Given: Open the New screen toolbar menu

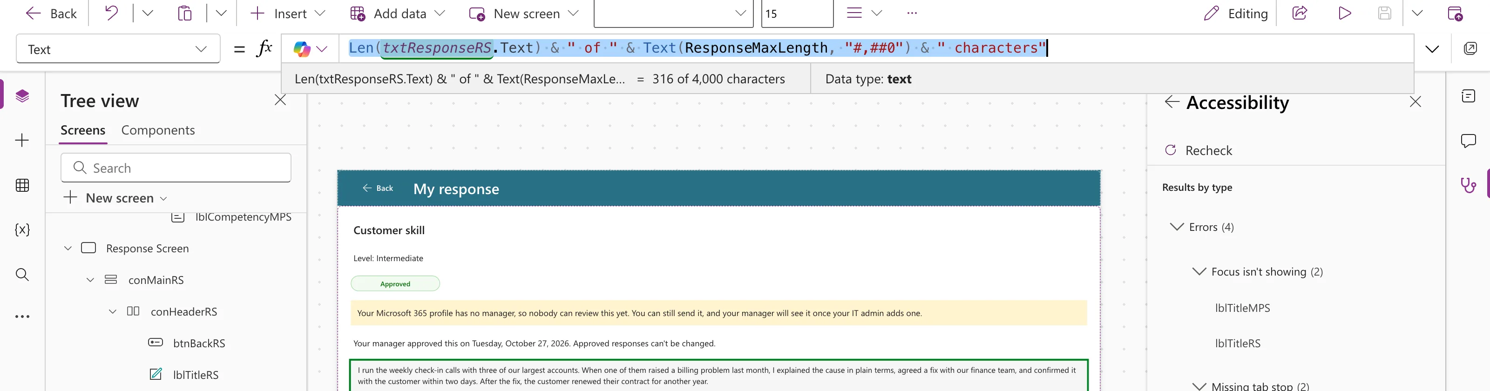Looking at the screenshot, I should click(x=524, y=13).
